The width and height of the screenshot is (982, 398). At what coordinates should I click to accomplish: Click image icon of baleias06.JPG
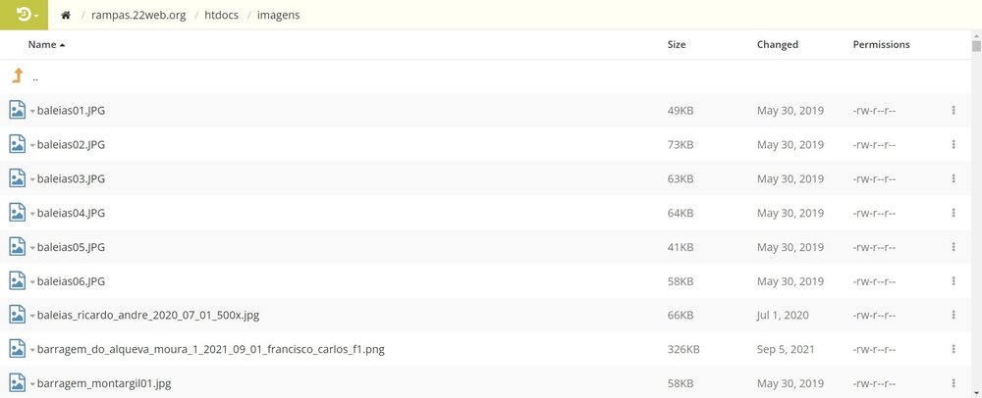18,280
